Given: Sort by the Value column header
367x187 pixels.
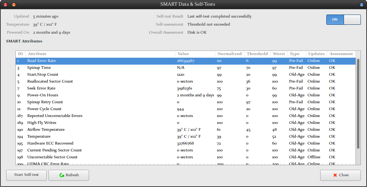Looking at the screenshot, I should tap(195, 54).
